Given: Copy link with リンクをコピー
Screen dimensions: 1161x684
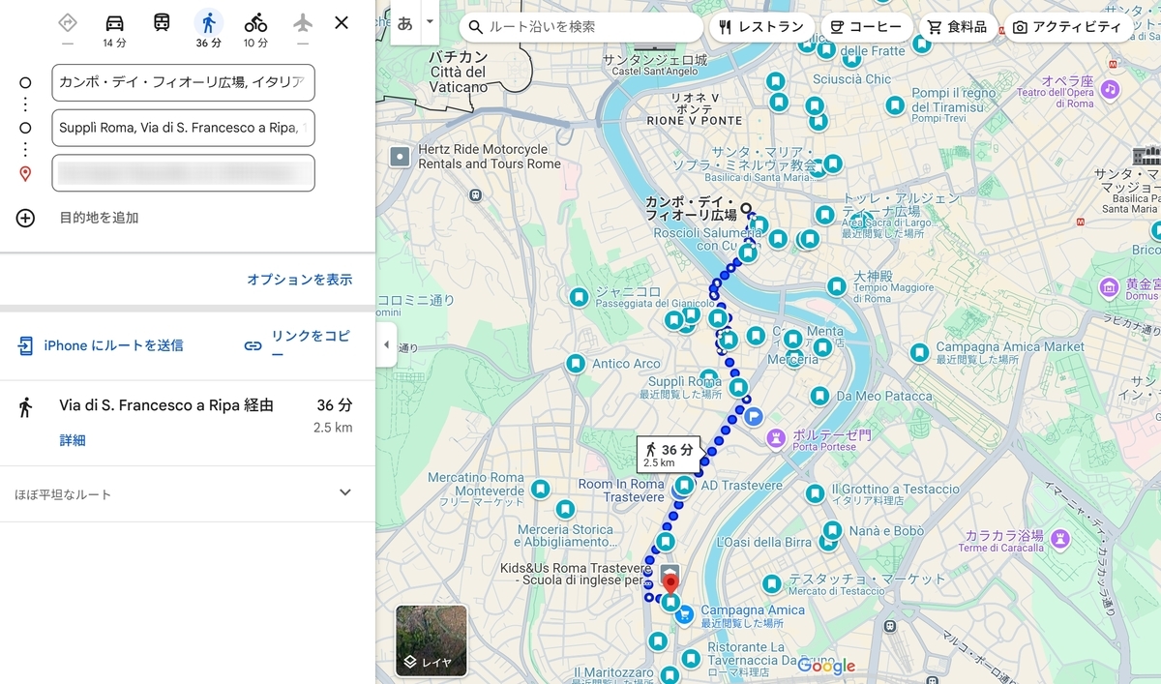Looking at the screenshot, I should click(x=298, y=345).
